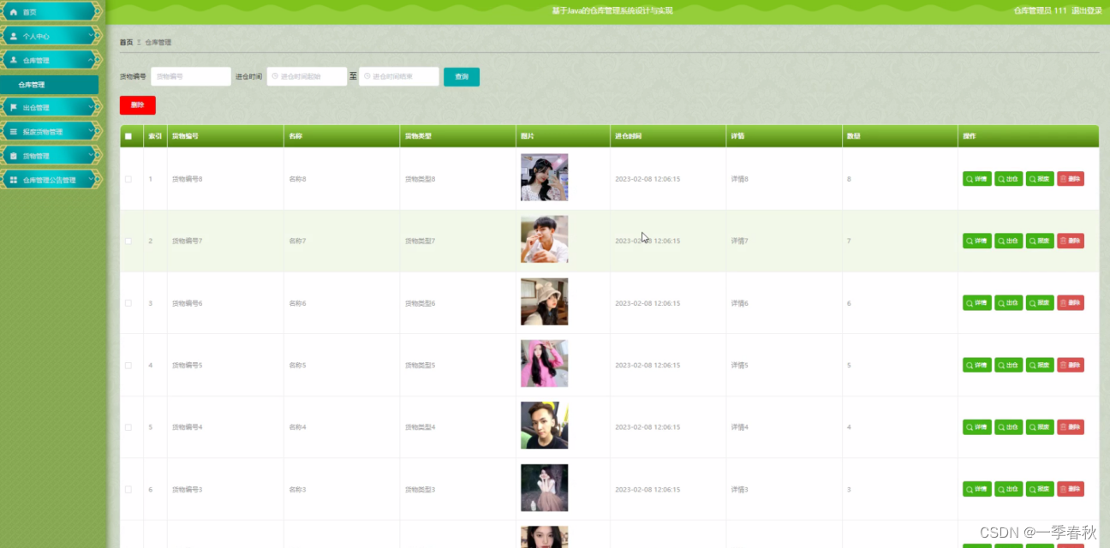Check the checkbox for row 货物编号3

(128, 489)
